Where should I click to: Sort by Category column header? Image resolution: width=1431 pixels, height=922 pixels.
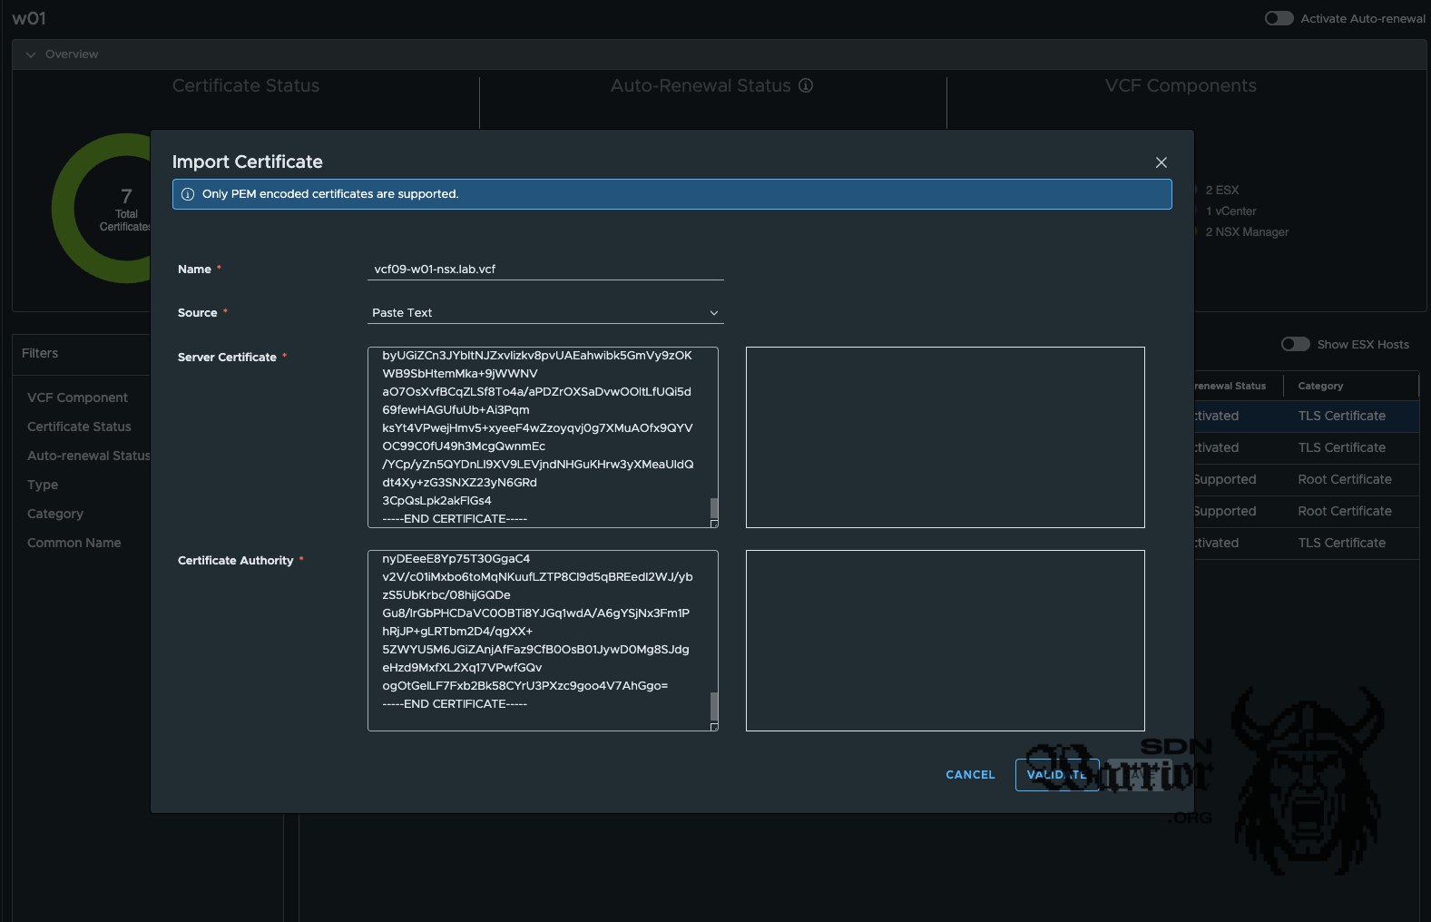click(1320, 386)
